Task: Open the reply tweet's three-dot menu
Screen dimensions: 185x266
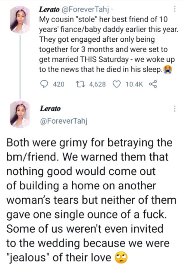Action: click(x=175, y=108)
